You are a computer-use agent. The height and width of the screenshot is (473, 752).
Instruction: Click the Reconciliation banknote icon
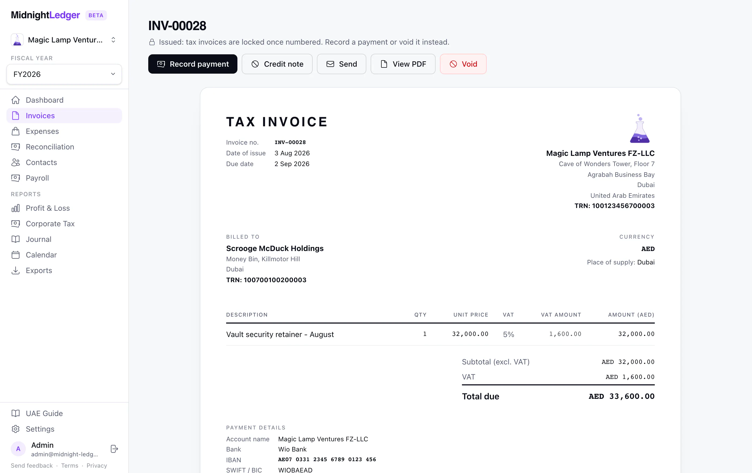tap(16, 147)
